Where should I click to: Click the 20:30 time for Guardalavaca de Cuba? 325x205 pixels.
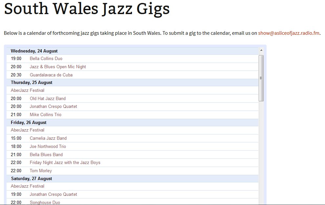coord(16,75)
